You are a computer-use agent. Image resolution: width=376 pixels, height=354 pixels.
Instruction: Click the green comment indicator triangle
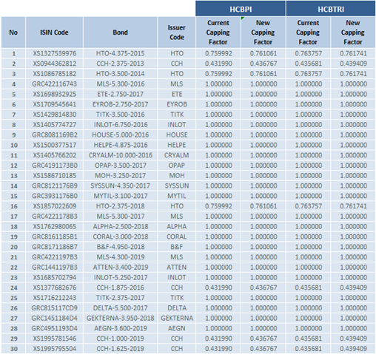click(243, 18)
